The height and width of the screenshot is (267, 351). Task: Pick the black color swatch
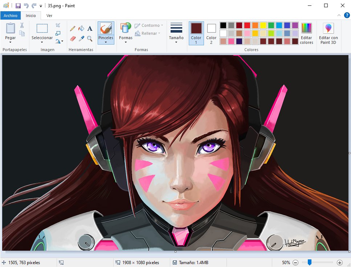coord(223,25)
